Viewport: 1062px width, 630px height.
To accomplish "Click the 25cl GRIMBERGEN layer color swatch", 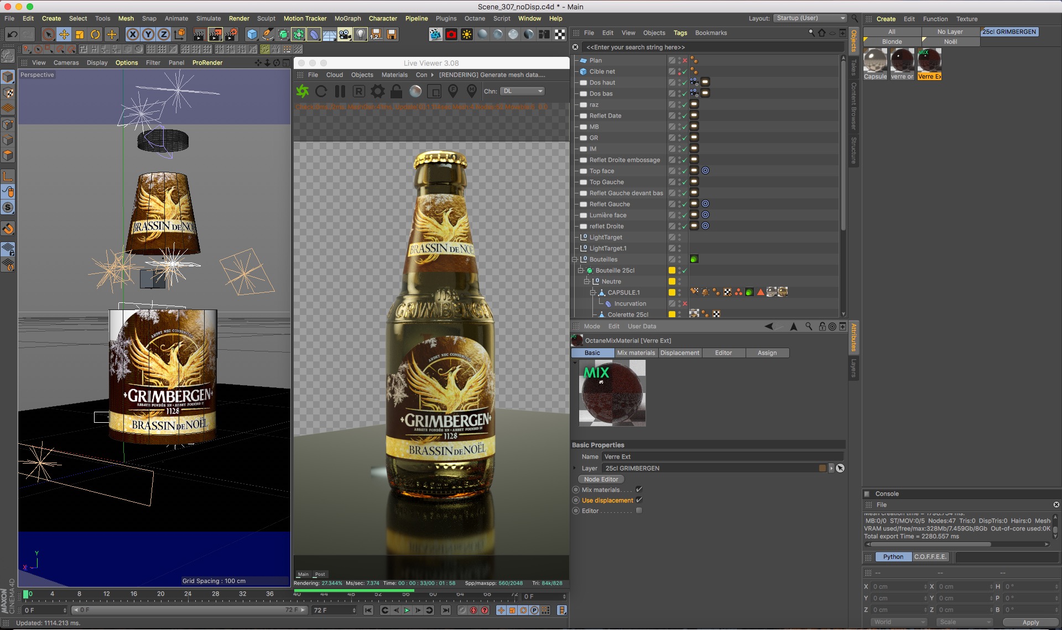I will (x=822, y=468).
